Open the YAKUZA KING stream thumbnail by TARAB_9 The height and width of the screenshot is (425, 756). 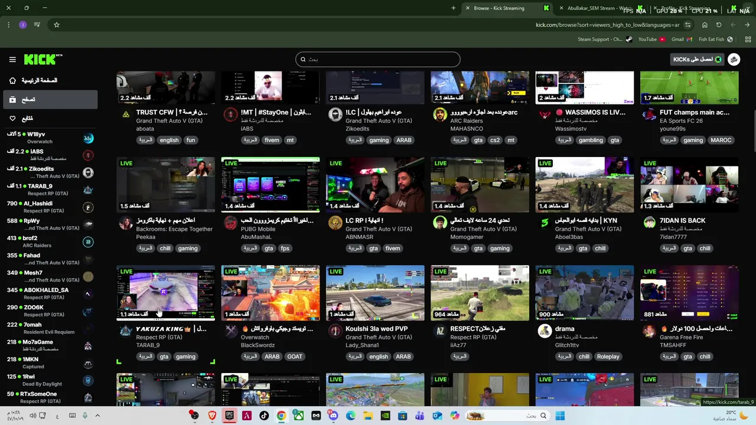pos(166,293)
